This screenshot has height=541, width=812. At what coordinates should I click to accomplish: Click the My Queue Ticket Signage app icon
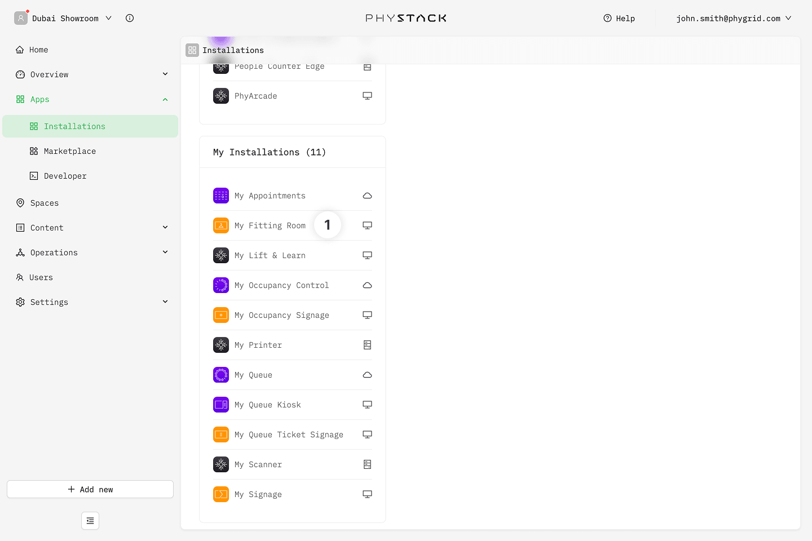click(x=221, y=434)
